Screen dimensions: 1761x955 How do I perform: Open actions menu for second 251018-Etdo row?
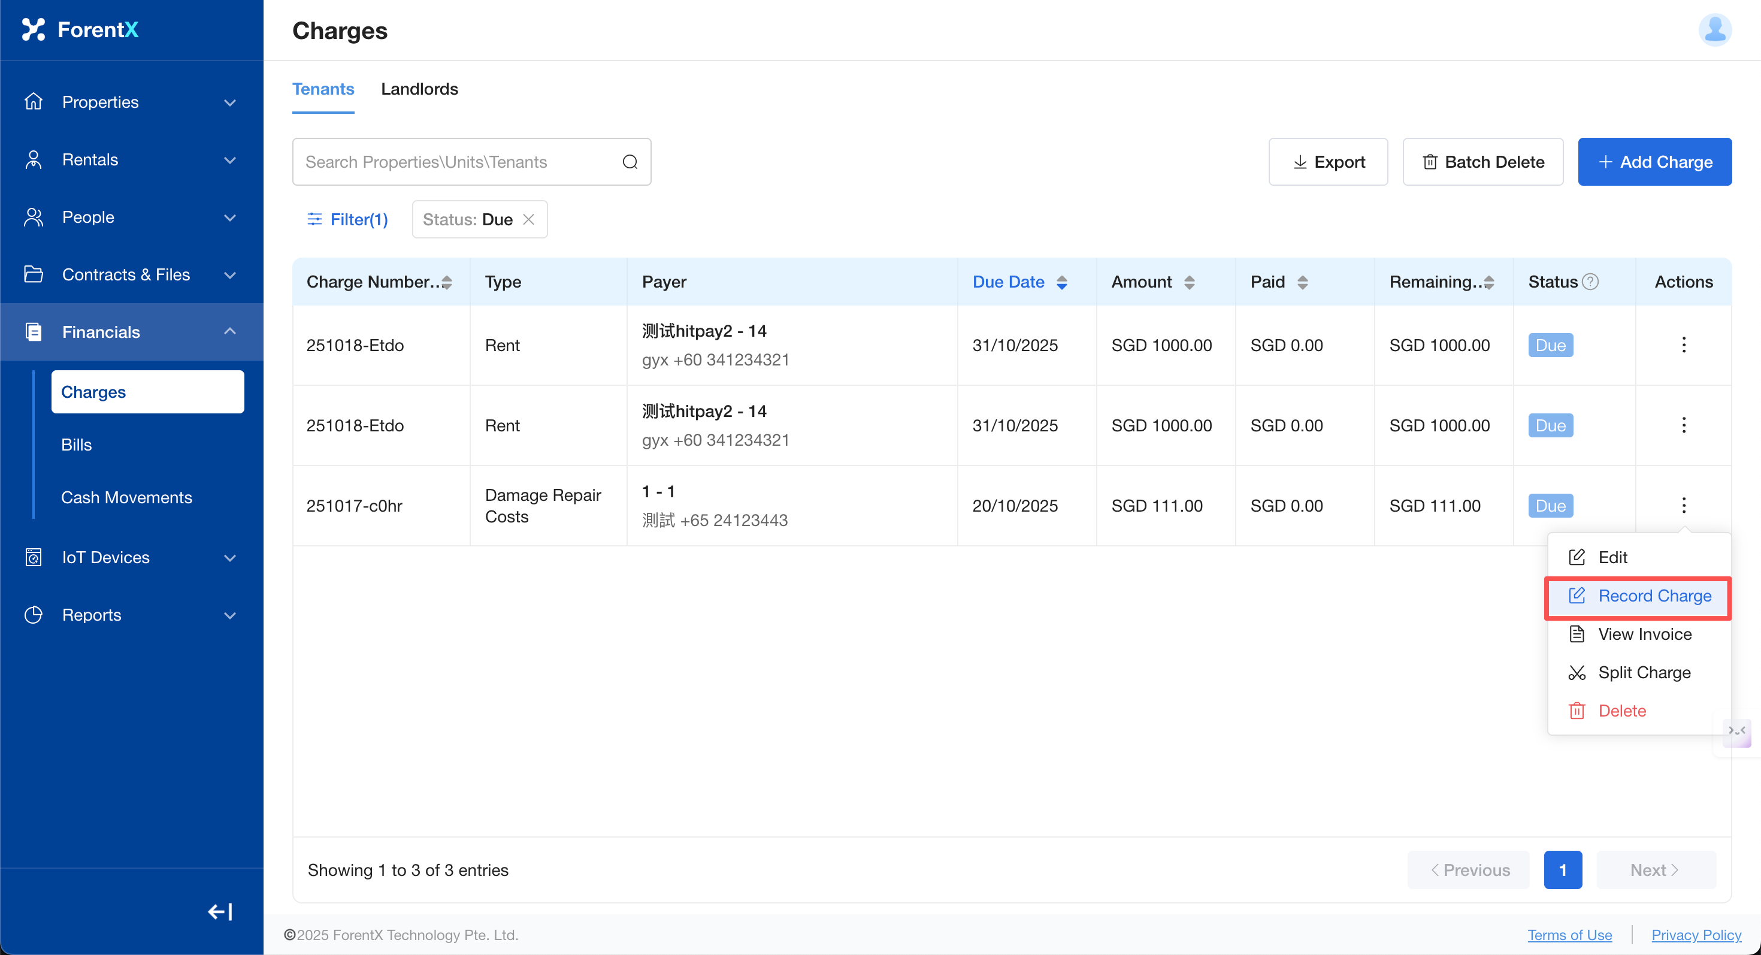pyautogui.click(x=1683, y=425)
